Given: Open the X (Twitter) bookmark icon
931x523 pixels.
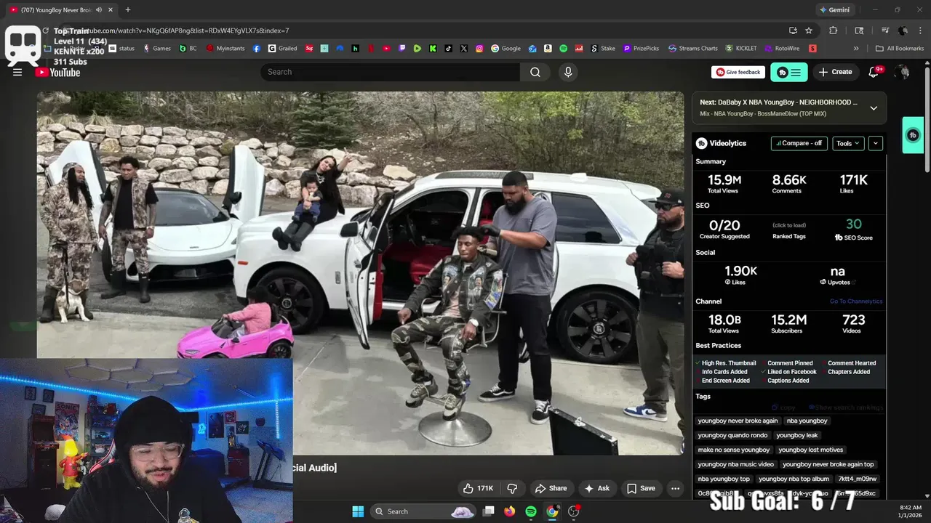Looking at the screenshot, I should pyautogui.click(x=464, y=49).
